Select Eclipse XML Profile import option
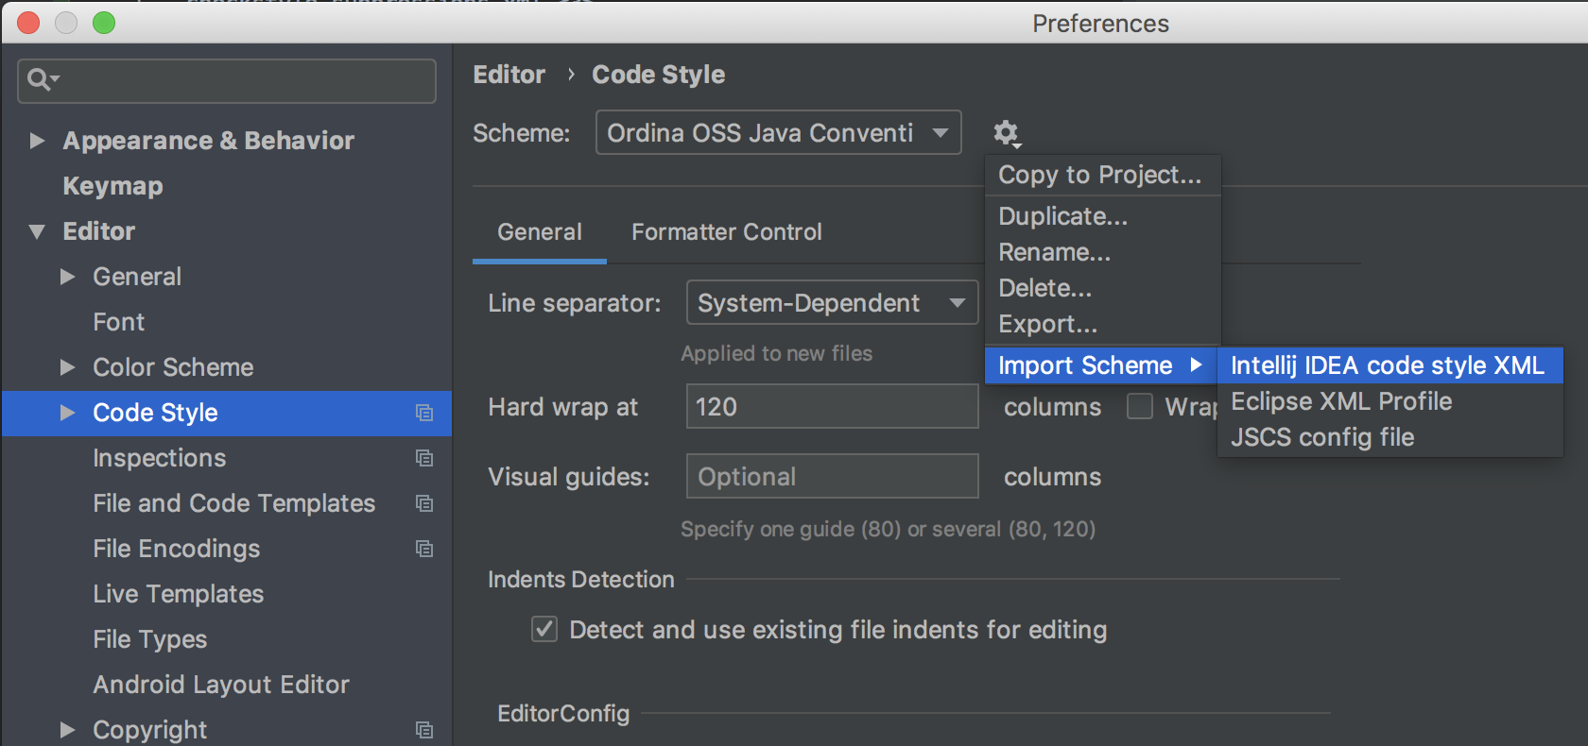Viewport: 1588px width, 746px height. tap(1340, 401)
